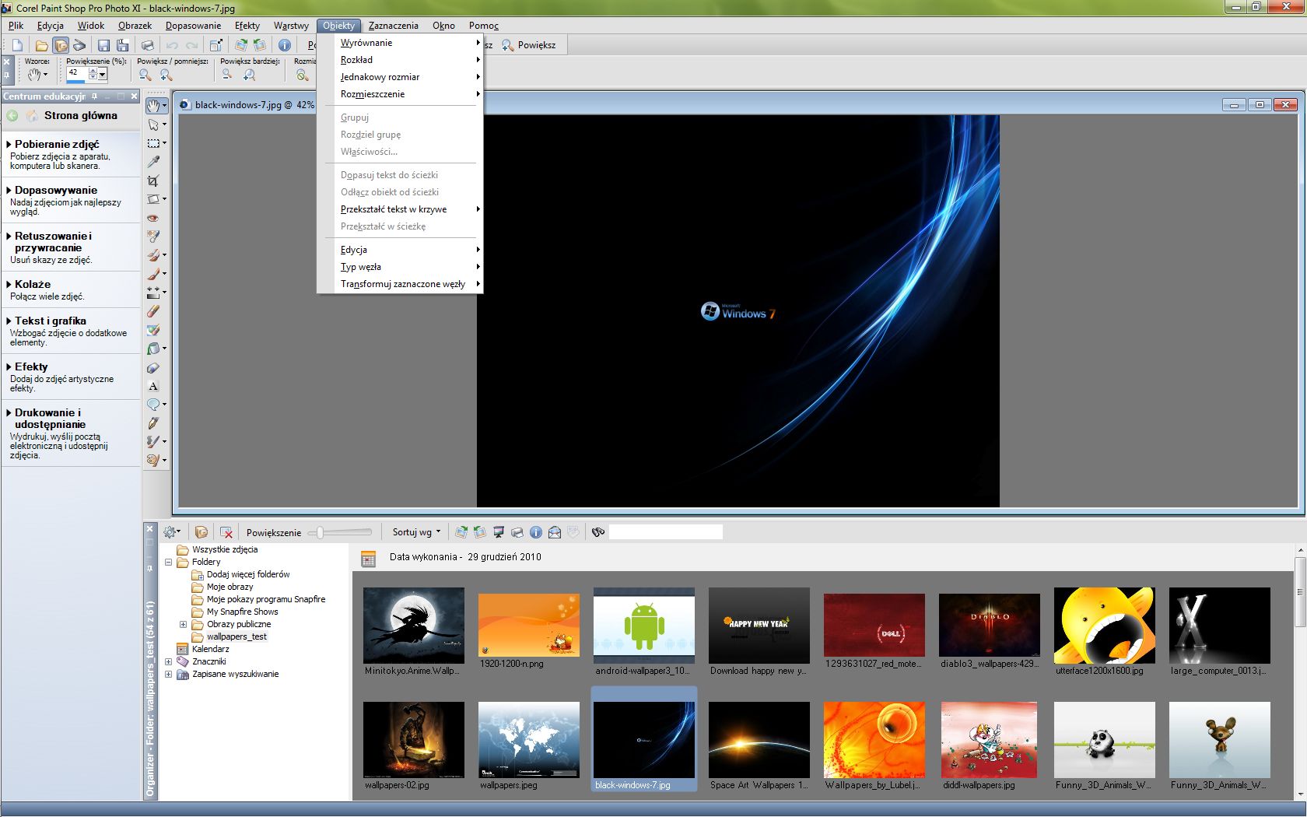Select the wallpapers_test folder
This screenshot has width=1307, height=817.
point(237,636)
